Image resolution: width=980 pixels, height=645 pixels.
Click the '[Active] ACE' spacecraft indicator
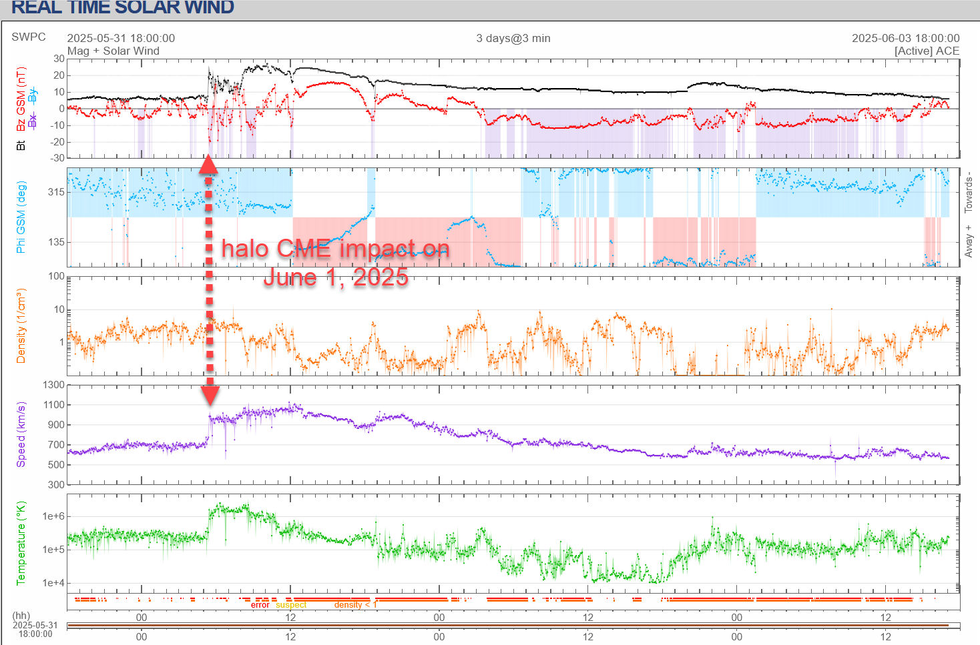927,51
